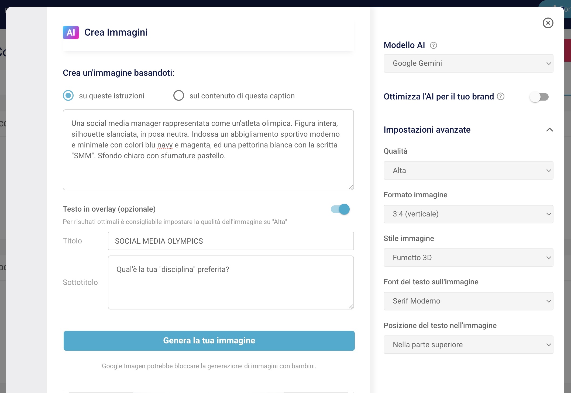Open the Qualità dropdown set to Alta

pos(468,171)
